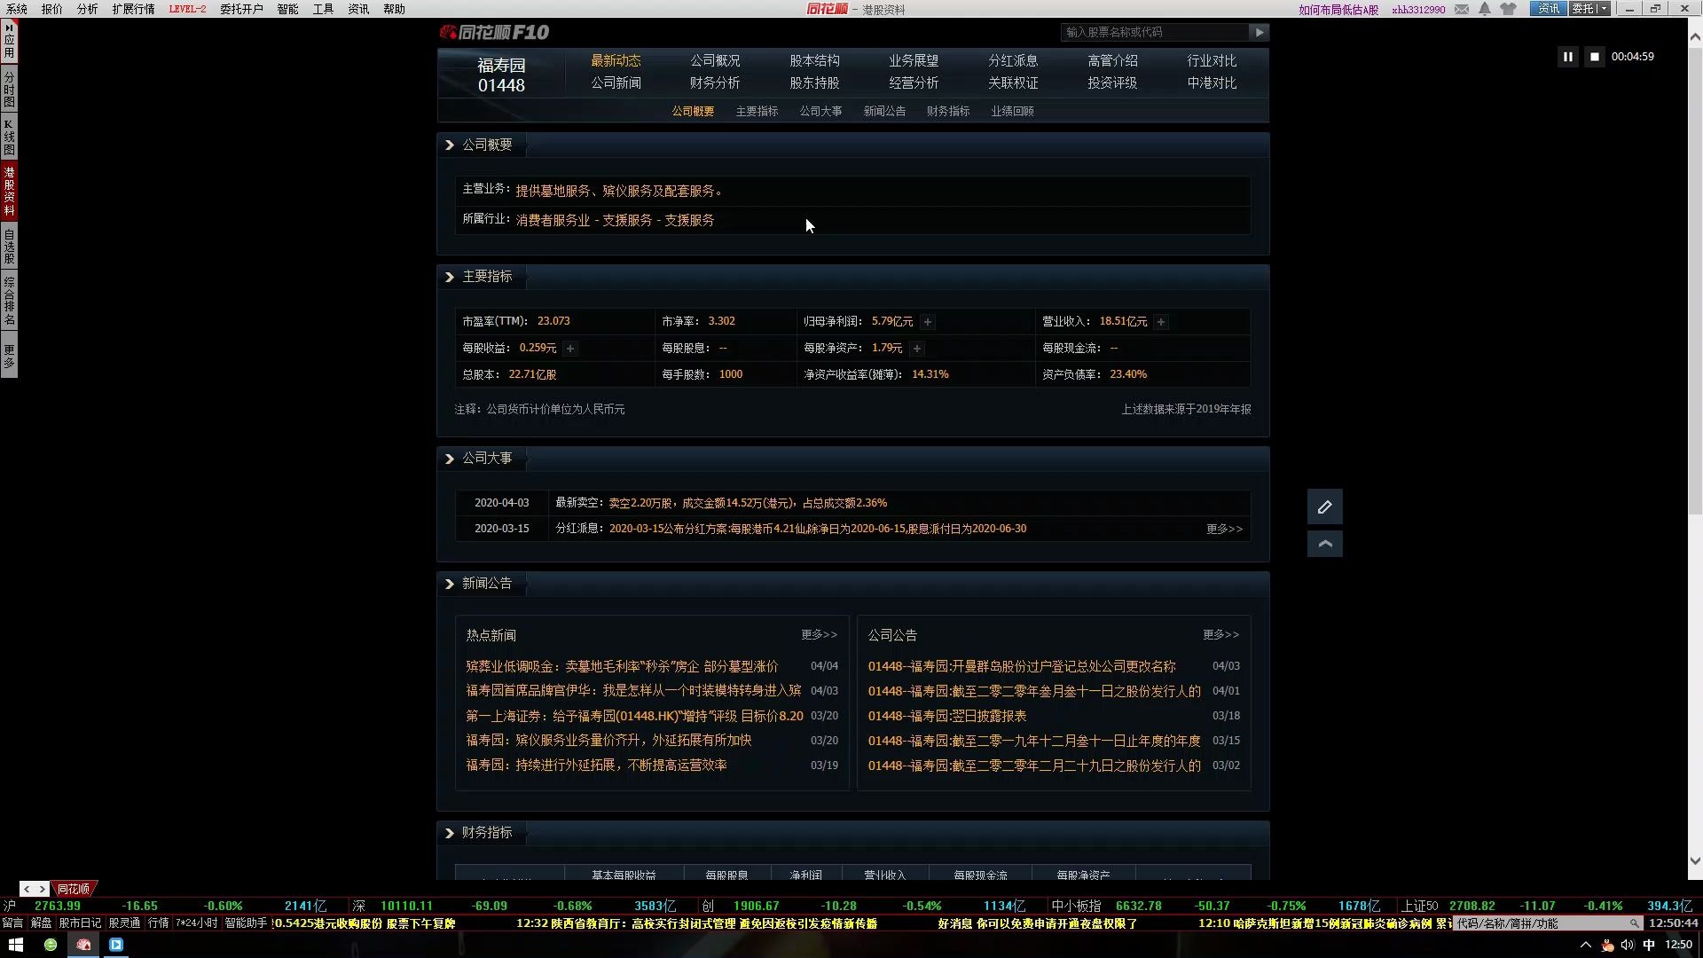This screenshot has height=958, width=1703.
Task: Open the 财务分析 tab
Action: point(715,83)
